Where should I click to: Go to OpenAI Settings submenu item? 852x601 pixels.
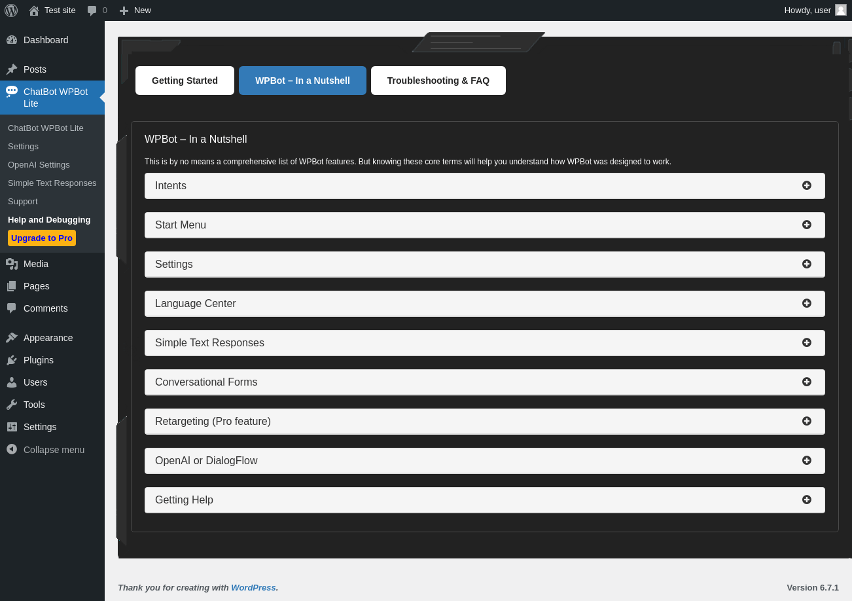coord(39,164)
